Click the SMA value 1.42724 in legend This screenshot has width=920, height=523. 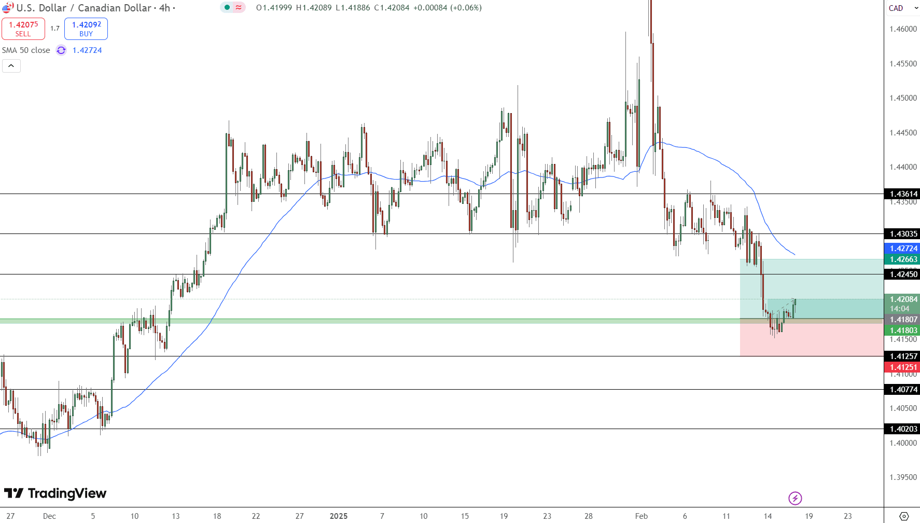87,50
